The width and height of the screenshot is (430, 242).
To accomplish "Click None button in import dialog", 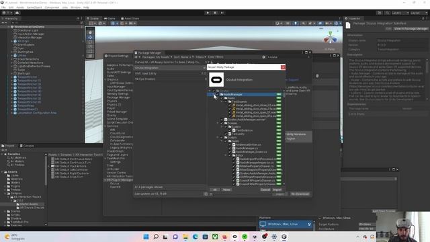I will [x=226, y=190].
